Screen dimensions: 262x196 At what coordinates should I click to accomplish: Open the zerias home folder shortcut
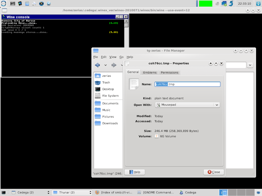tap(106, 76)
